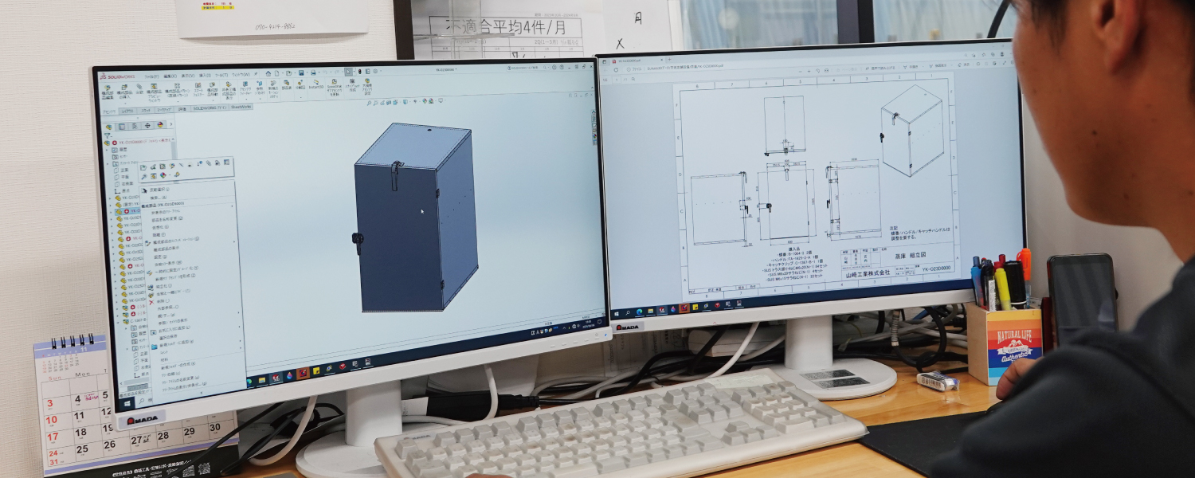
Task: Switch to the 評価 CommandManager tab
Action: [182, 109]
